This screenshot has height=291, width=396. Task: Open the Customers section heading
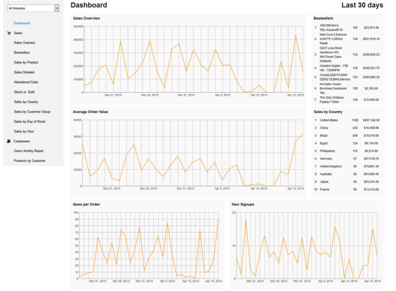22,141
